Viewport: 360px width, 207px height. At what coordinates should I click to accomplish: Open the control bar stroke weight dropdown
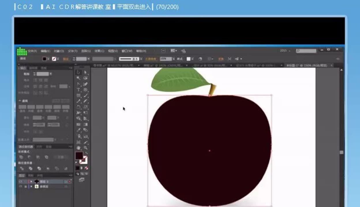coord(88,59)
